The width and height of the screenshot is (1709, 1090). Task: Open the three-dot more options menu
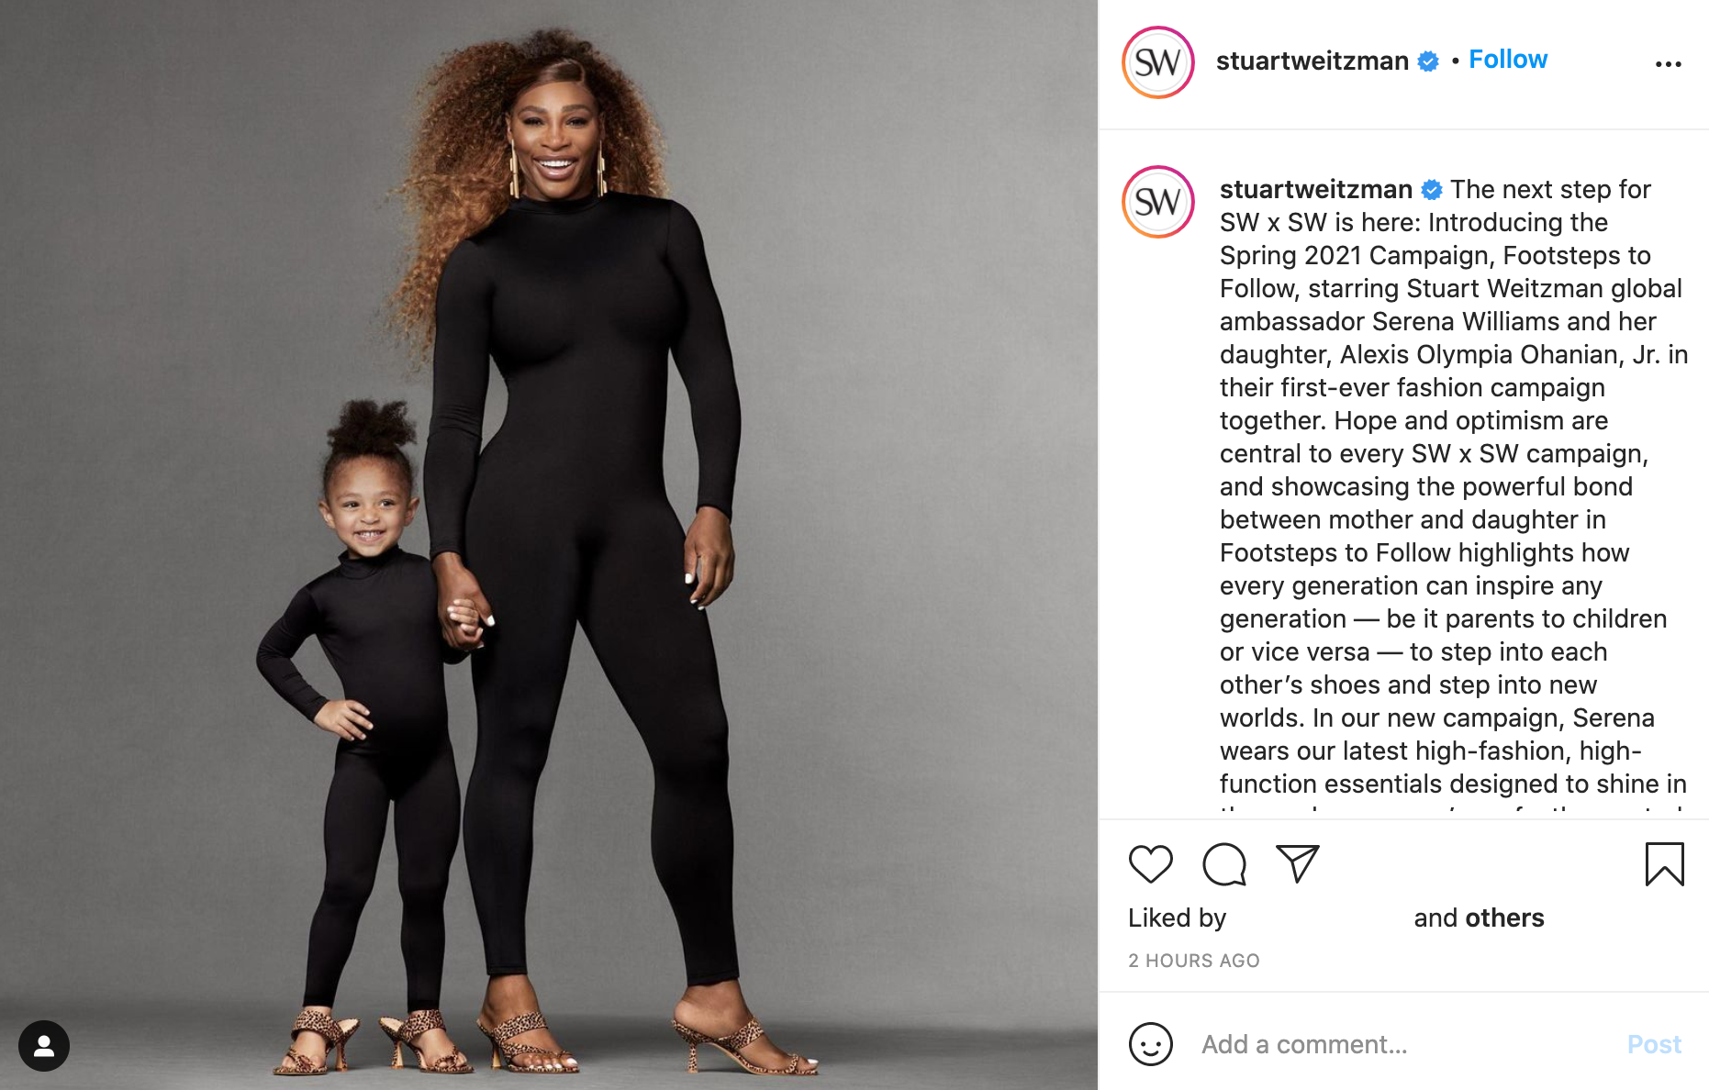[x=1668, y=64]
